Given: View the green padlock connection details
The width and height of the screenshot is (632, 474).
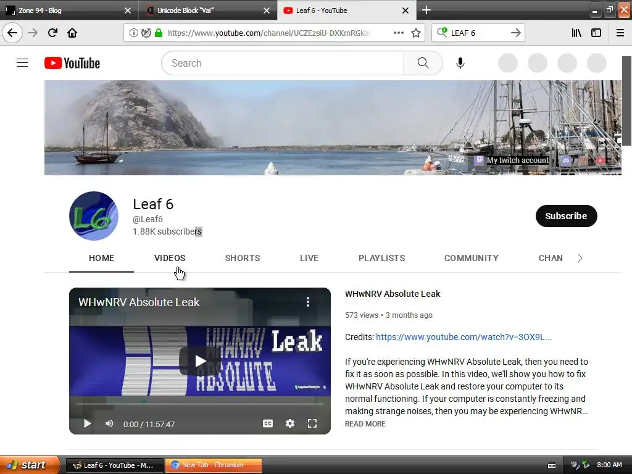Looking at the screenshot, I should coord(159,33).
